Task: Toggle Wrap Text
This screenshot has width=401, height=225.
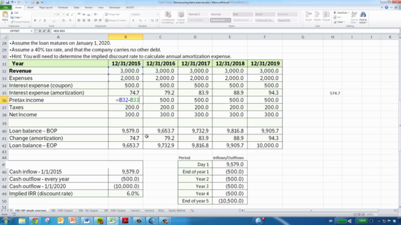Action: coord(112,14)
